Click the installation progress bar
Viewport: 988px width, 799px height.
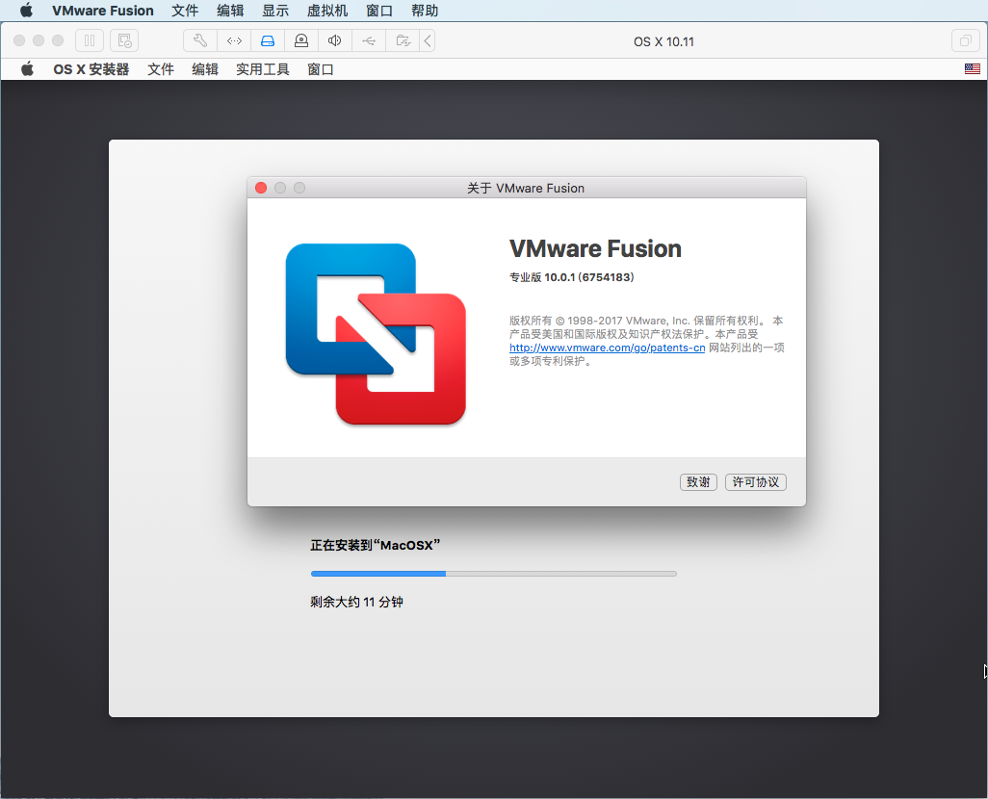tap(493, 574)
